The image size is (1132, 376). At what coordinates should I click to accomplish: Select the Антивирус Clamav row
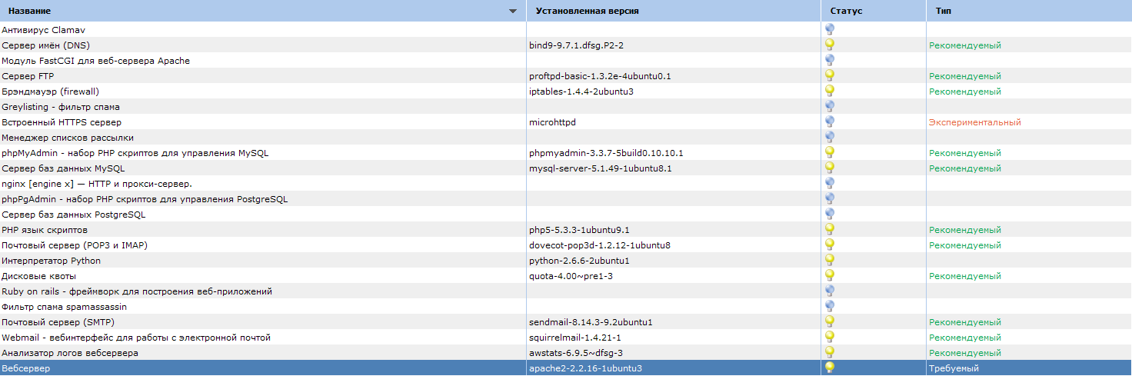tap(566, 29)
